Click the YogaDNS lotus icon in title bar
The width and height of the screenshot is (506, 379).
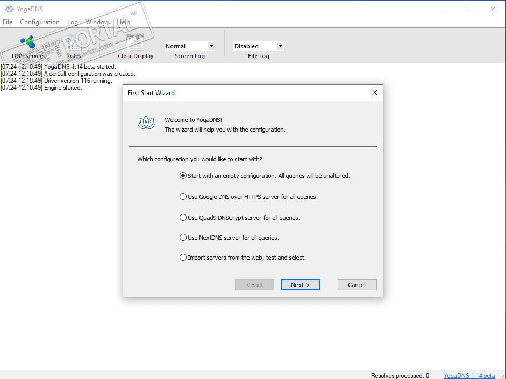pyautogui.click(x=9, y=9)
